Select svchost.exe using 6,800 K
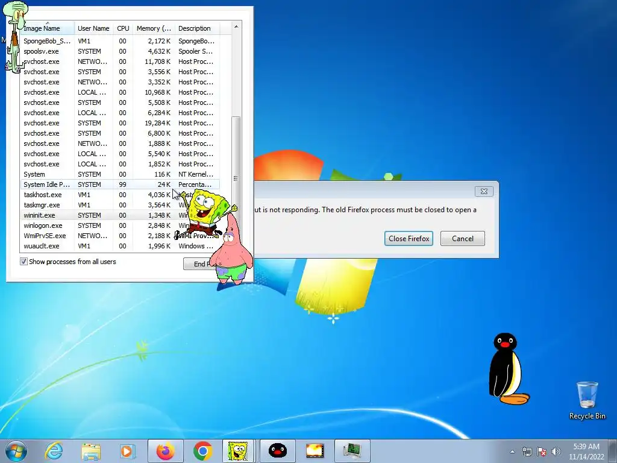Viewport: 617px width, 463px height. pos(120,133)
